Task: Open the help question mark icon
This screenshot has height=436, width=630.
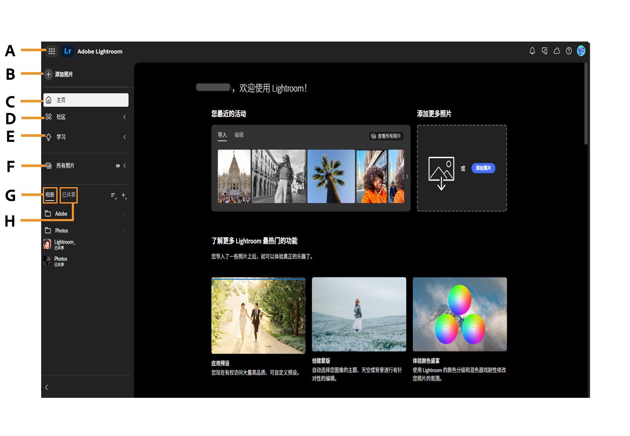Action: tap(569, 51)
